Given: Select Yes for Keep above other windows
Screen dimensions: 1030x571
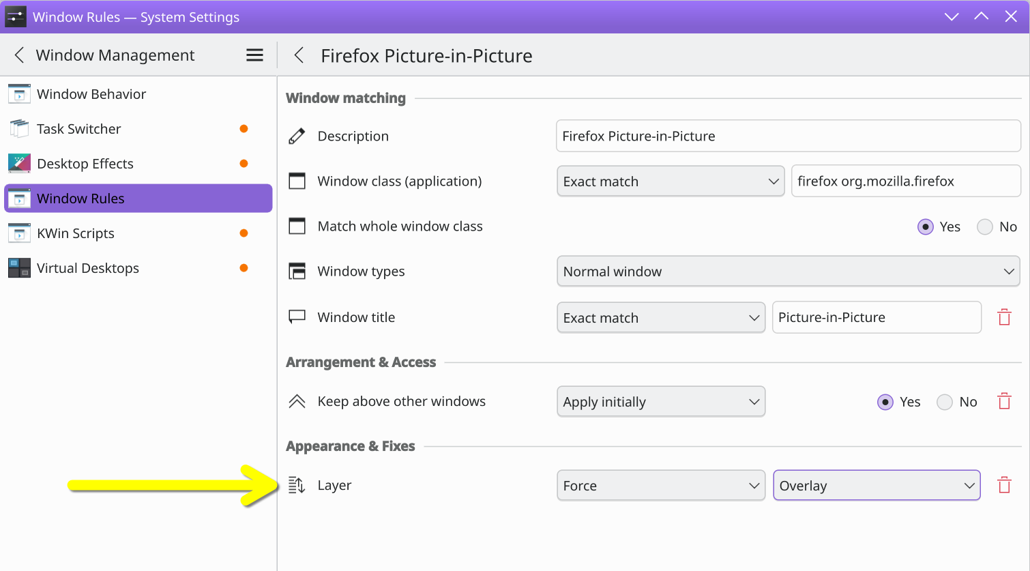Looking at the screenshot, I should coord(885,402).
